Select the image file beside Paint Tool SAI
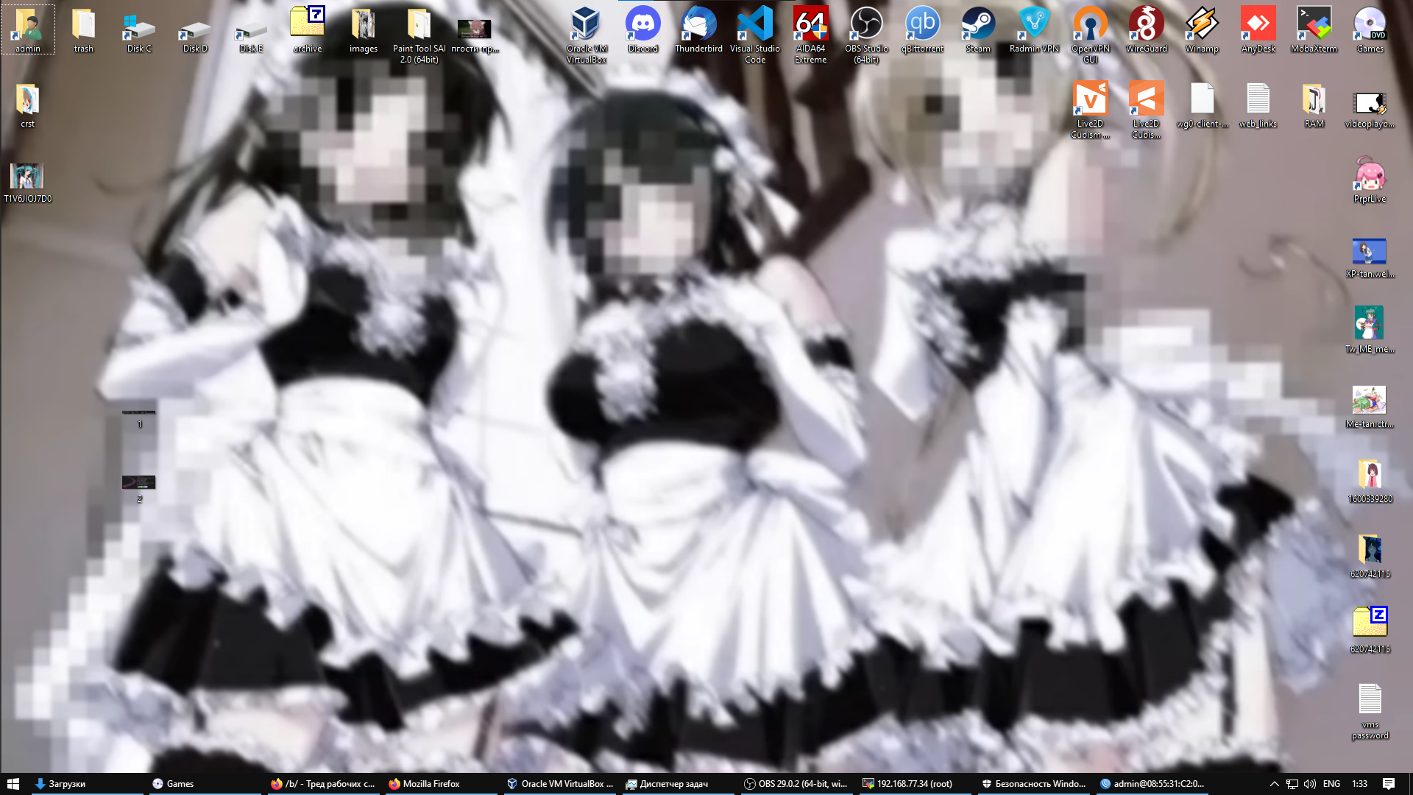This screenshot has height=795, width=1413. pos(475,35)
